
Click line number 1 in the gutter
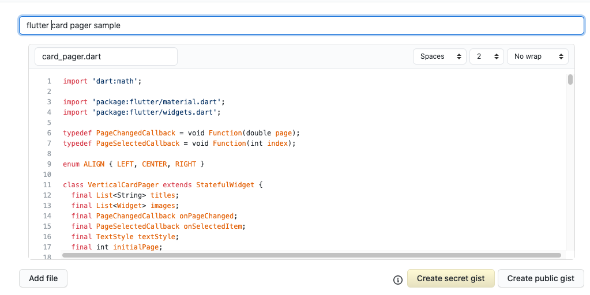49,81
